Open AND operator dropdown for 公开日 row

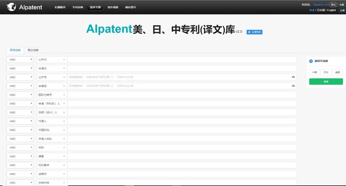[x=20, y=60]
